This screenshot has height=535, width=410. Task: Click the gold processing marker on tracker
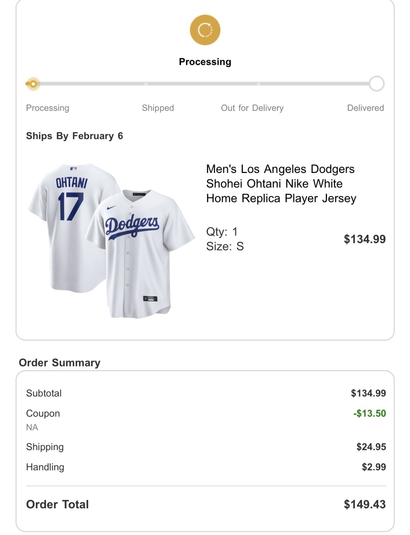(33, 84)
